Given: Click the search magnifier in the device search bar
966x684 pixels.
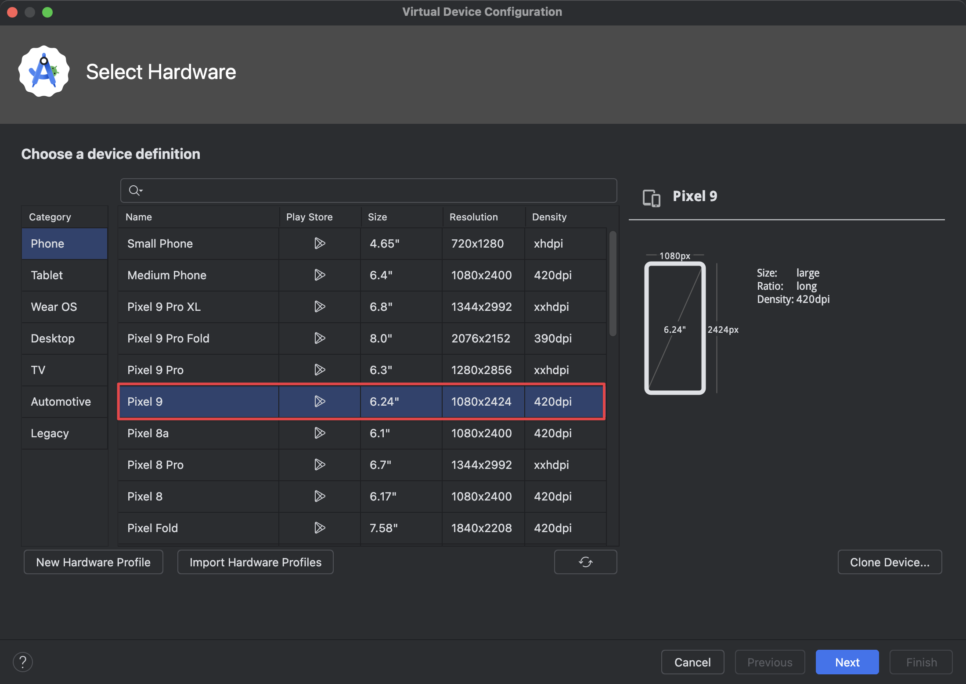Looking at the screenshot, I should tap(133, 190).
